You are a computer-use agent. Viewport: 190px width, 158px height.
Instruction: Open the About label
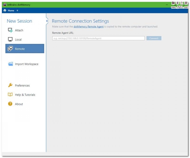coord(19,104)
